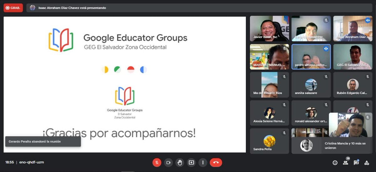The width and height of the screenshot is (376, 172).
Task: Click GEG El Salvador Zona Occidental subtitle
Action: [x=125, y=47]
